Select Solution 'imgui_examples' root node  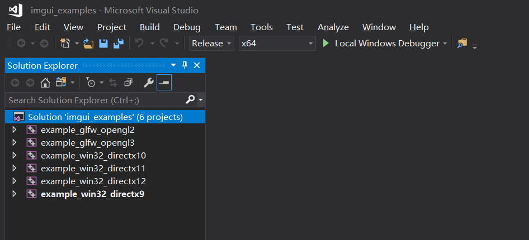pyautogui.click(x=105, y=117)
